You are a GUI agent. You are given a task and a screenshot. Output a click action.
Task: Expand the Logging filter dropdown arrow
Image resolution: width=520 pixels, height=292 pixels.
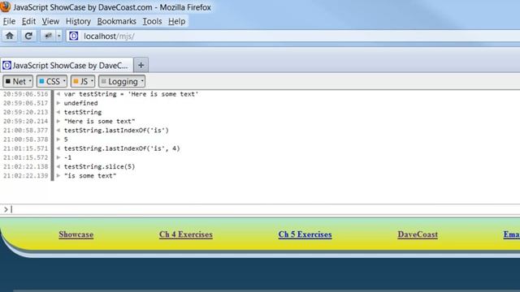142,81
